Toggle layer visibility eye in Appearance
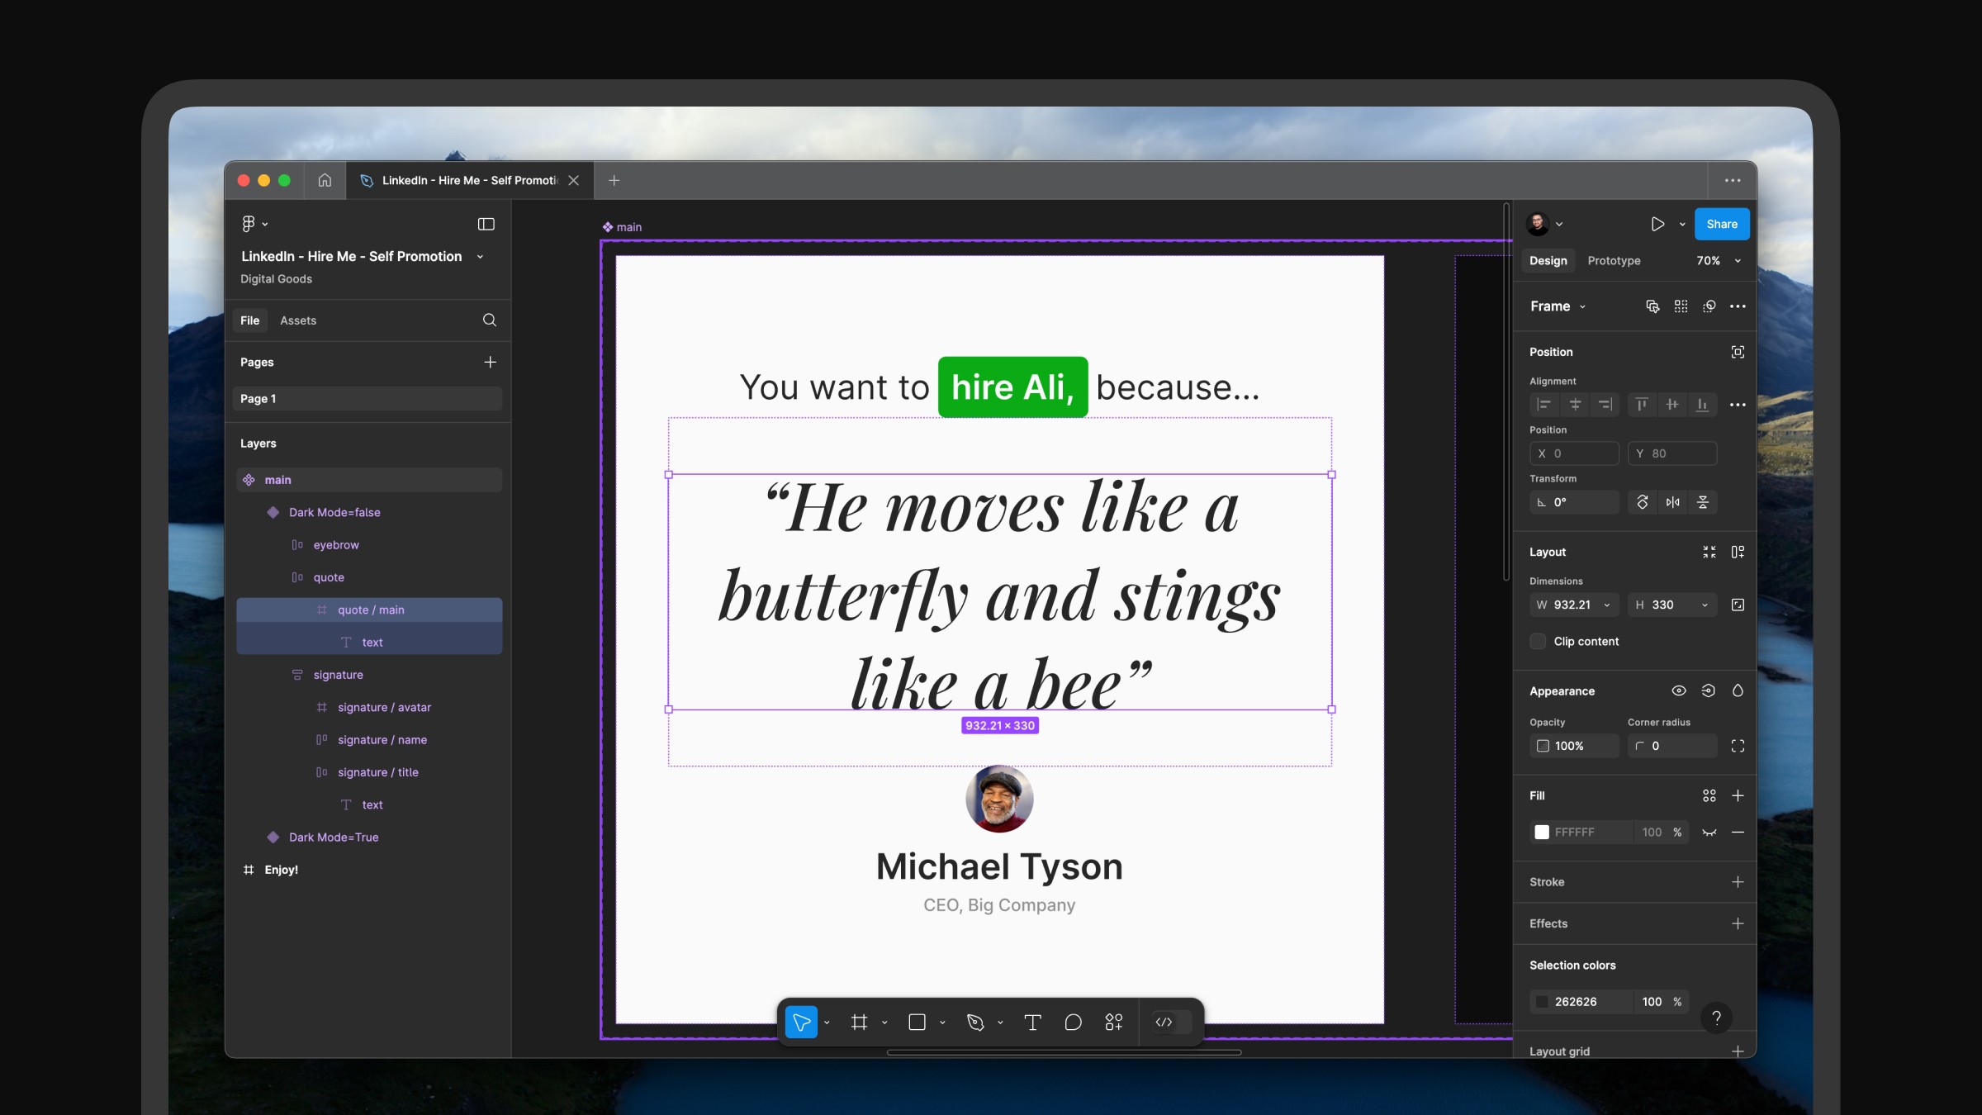Image resolution: width=1982 pixels, height=1115 pixels. [1679, 691]
